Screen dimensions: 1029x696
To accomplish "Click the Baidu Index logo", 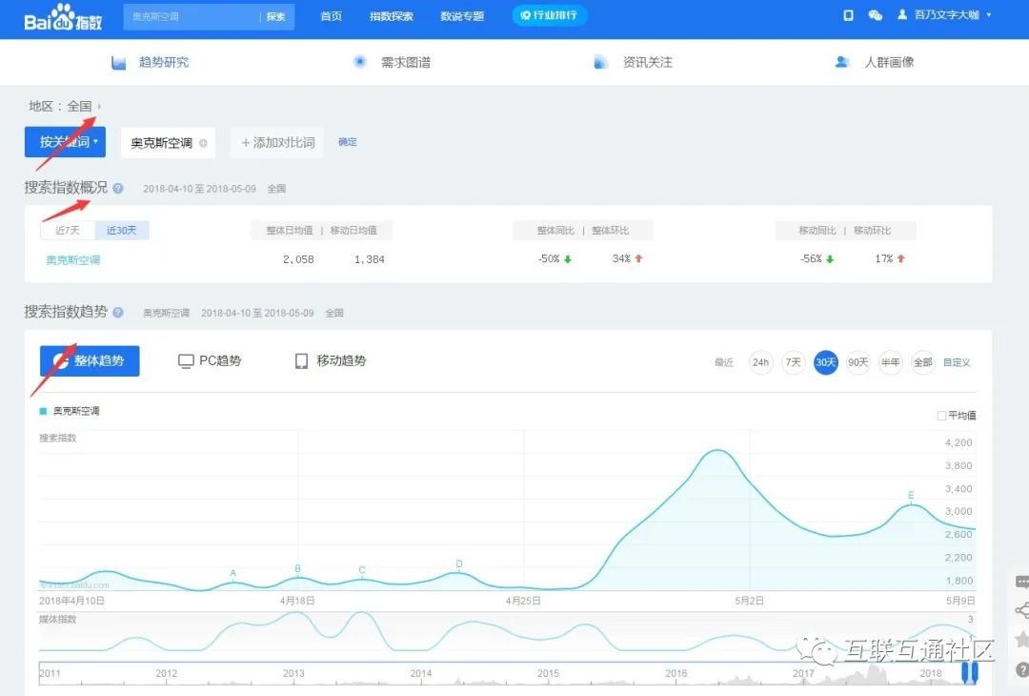I will (x=63, y=17).
